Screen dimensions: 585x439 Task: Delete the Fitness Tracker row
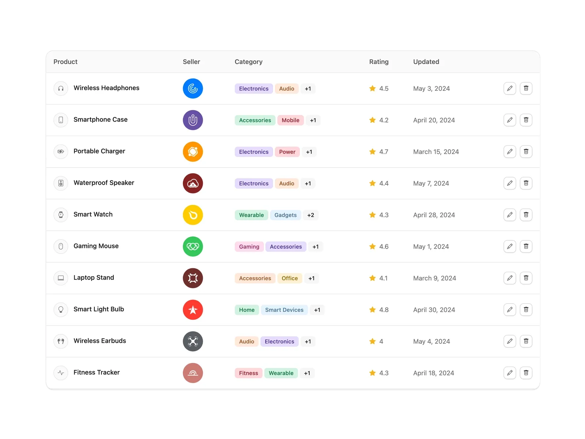526,373
